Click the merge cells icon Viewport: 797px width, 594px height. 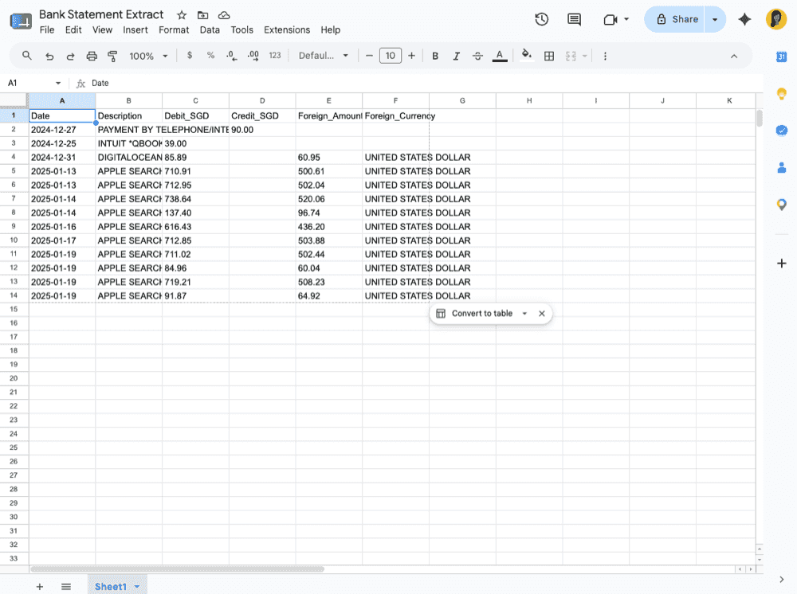[571, 56]
